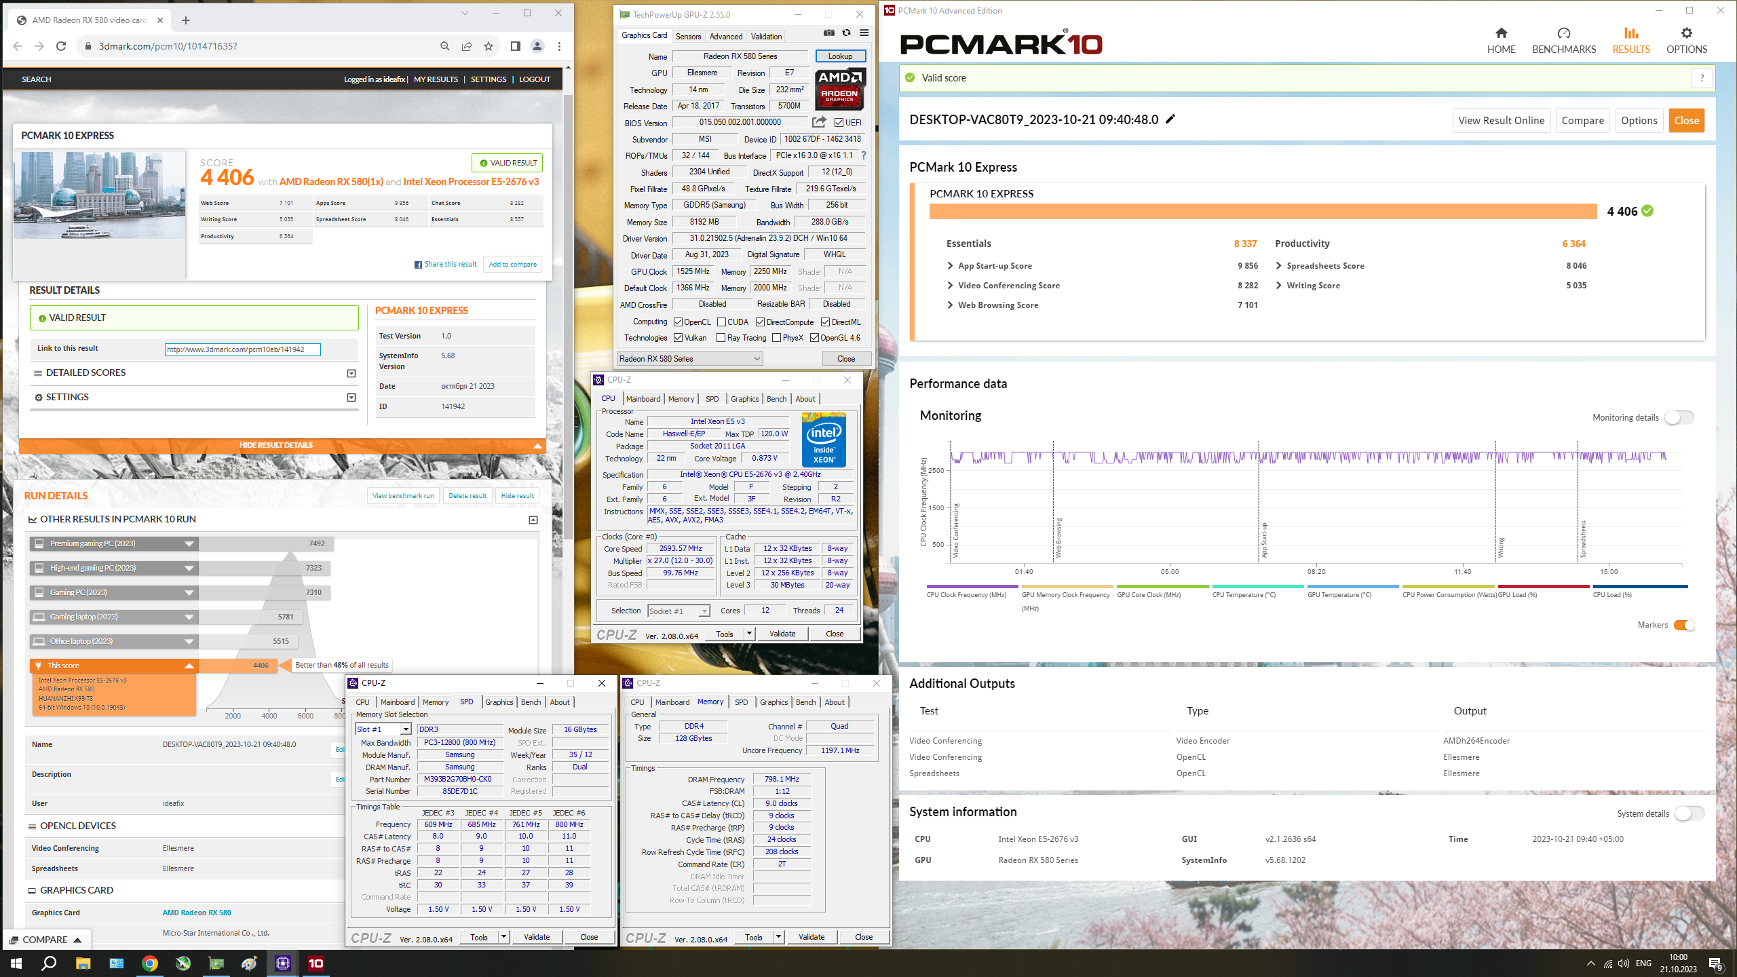Switch to GPU-Z Validation tab
Viewport: 1737px width, 977px height.
(766, 37)
